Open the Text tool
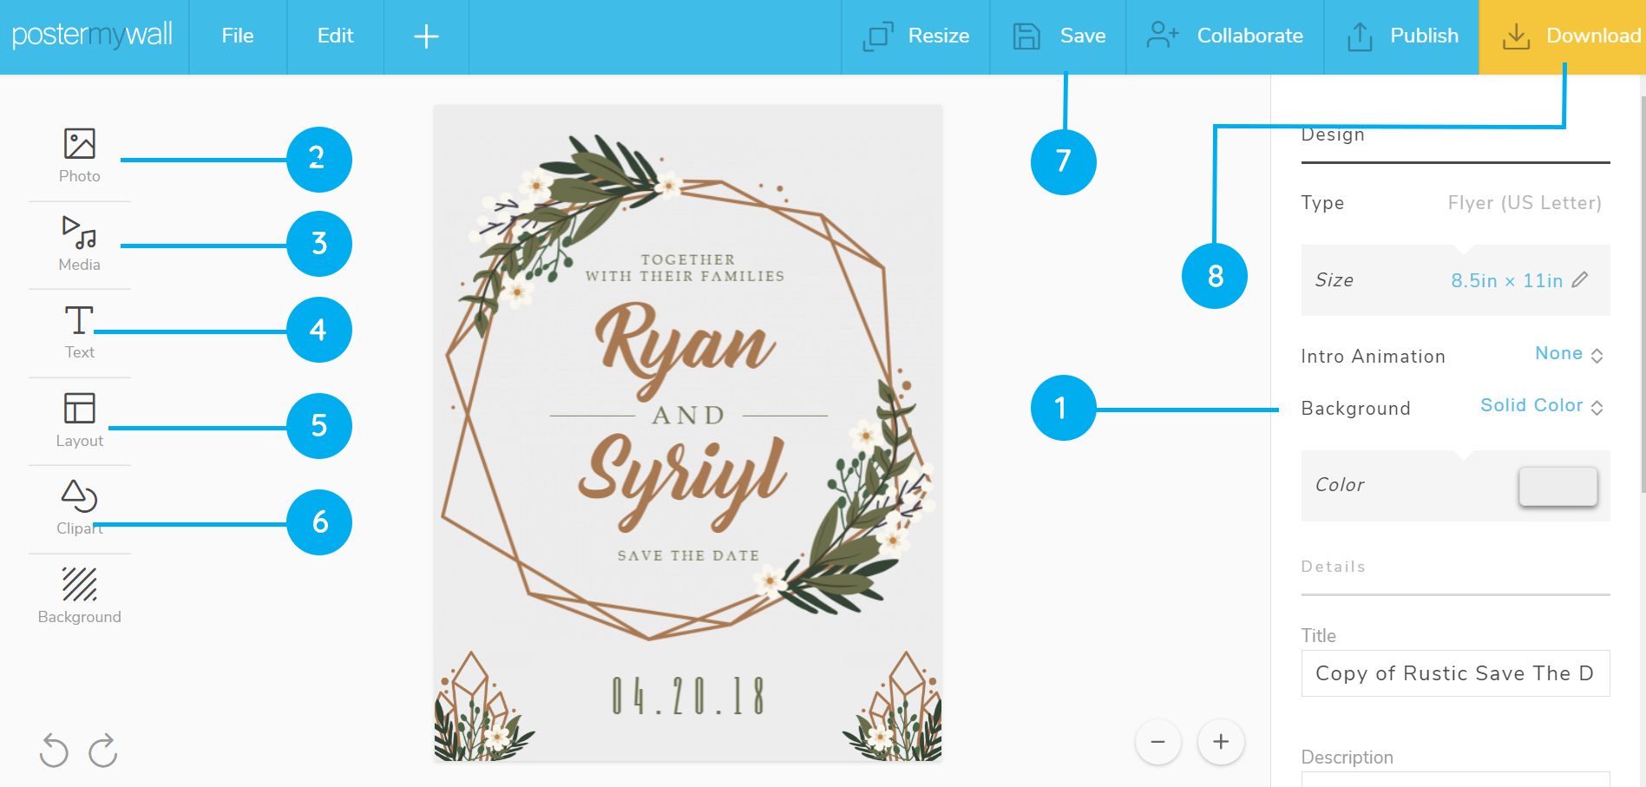This screenshot has width=1646, height=787. pyautogui.click(x=79, y=331)
